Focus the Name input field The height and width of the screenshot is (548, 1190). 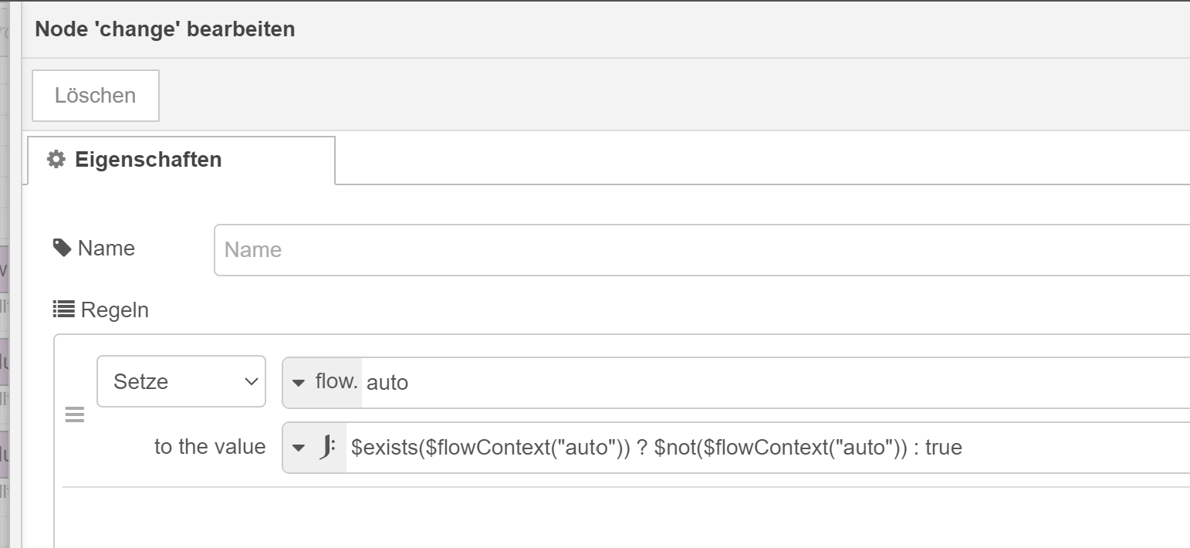(x=702, y=249)
